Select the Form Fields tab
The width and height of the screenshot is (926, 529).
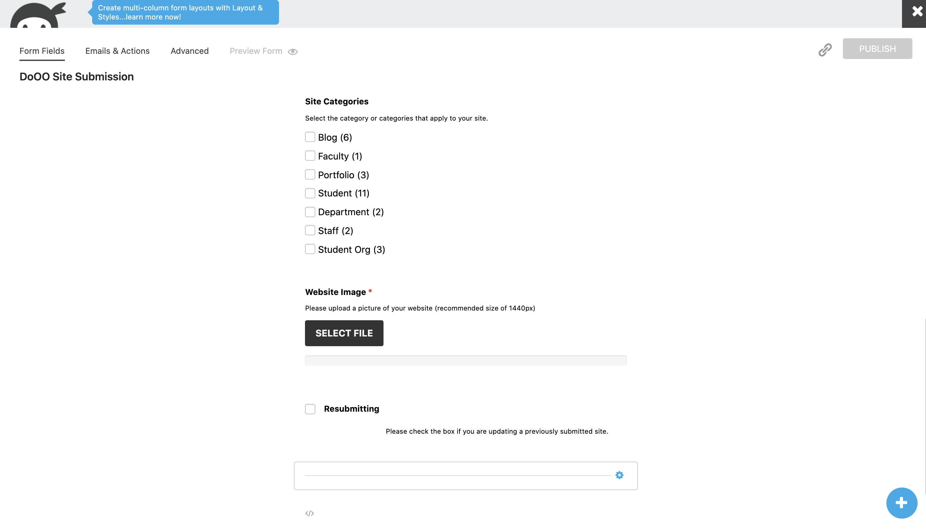[42, 51]
